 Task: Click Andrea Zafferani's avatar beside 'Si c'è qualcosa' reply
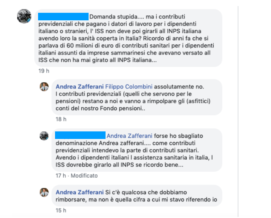click(x=44, y=192)
